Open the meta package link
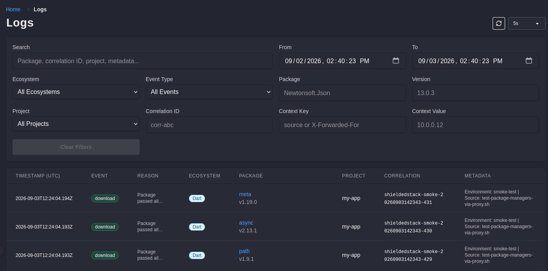The height and width of the screenshot is (271, 548). click(245, 194)
